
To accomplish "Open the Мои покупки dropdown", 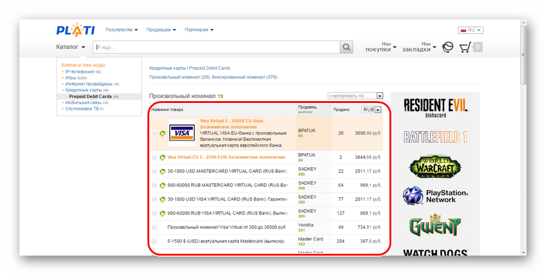I will click(380, 47).
